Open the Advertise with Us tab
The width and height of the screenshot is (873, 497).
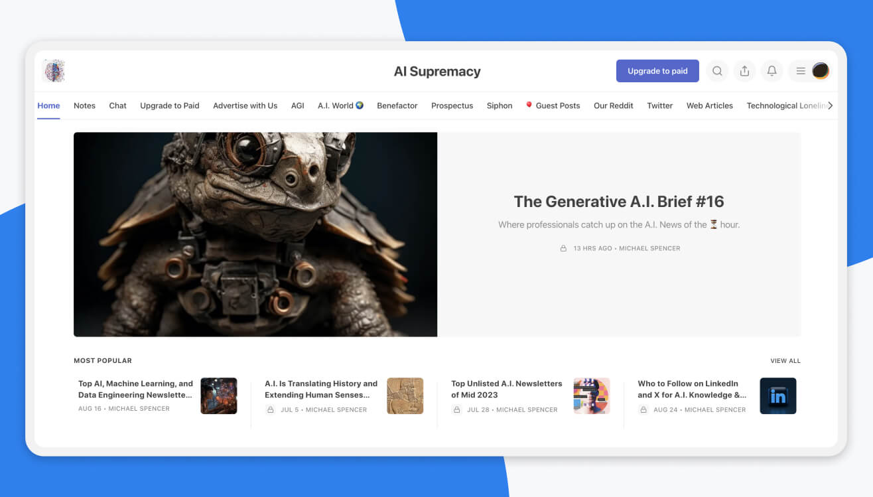[x=245, y=106]
